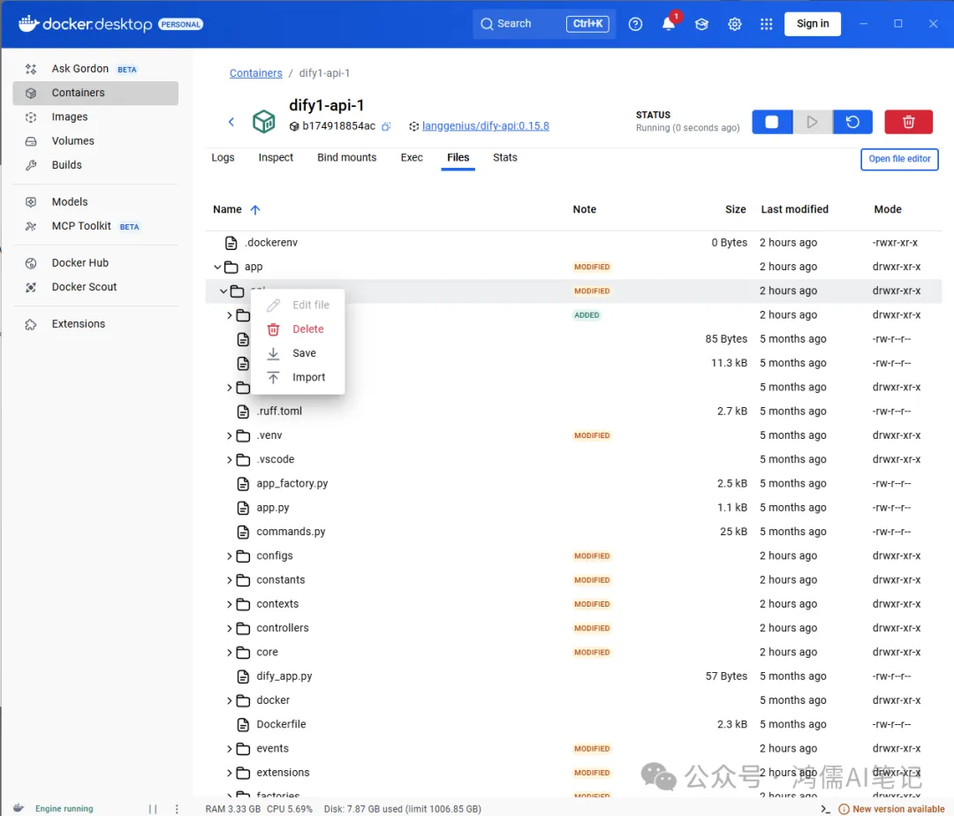Click the Search field
954x816 pixels.
tap(544, 24)
